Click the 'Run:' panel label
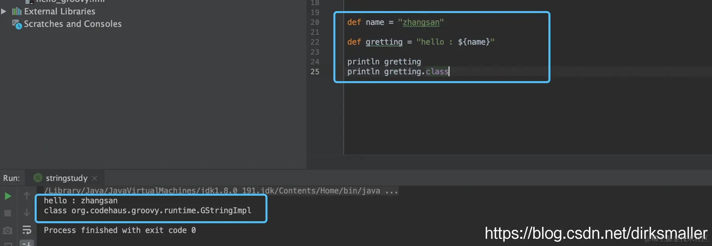 click(x=11, y=178)
